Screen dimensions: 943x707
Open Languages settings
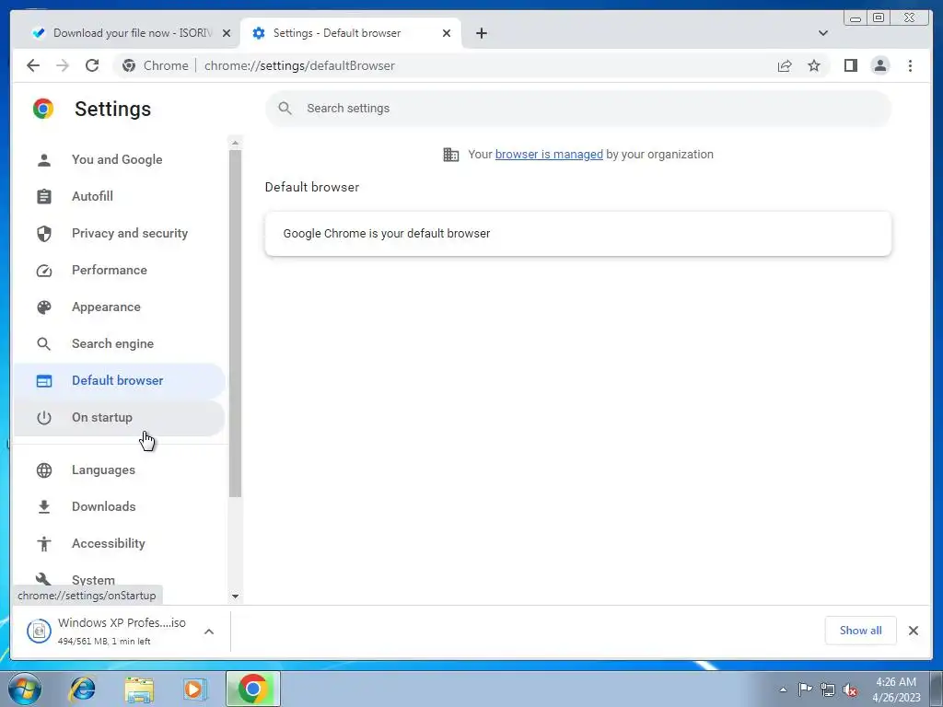coord(119,470)
